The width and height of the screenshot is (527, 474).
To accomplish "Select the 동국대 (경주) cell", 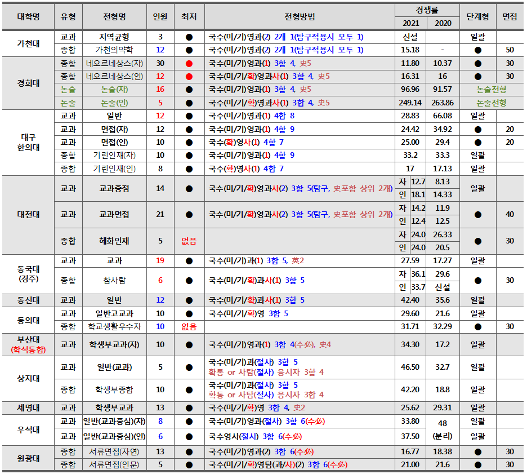I will [x=28, y=274].
